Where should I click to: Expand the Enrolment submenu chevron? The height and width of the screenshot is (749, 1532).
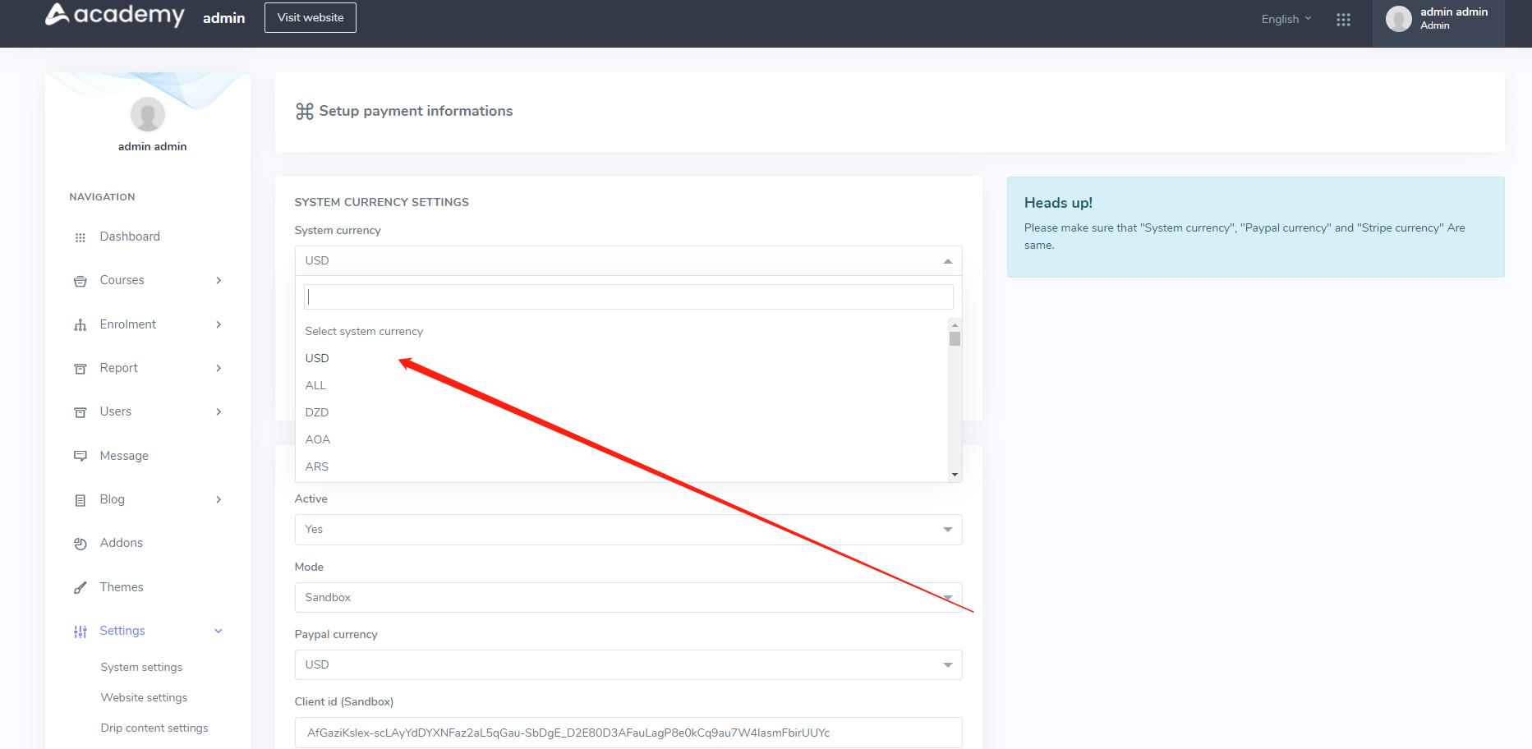tap(219, 324)
